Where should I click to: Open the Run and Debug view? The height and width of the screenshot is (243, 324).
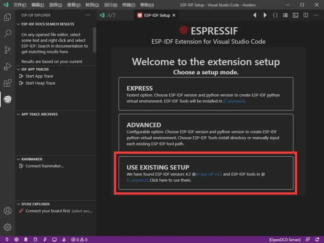pos(8,66)
